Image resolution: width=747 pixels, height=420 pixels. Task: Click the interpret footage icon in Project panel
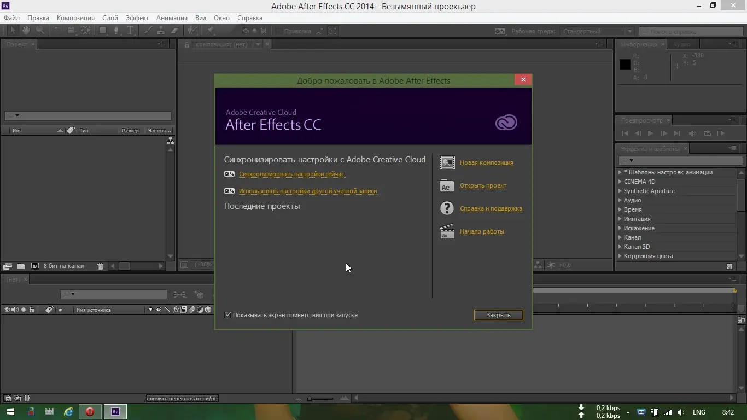[8, 266]
